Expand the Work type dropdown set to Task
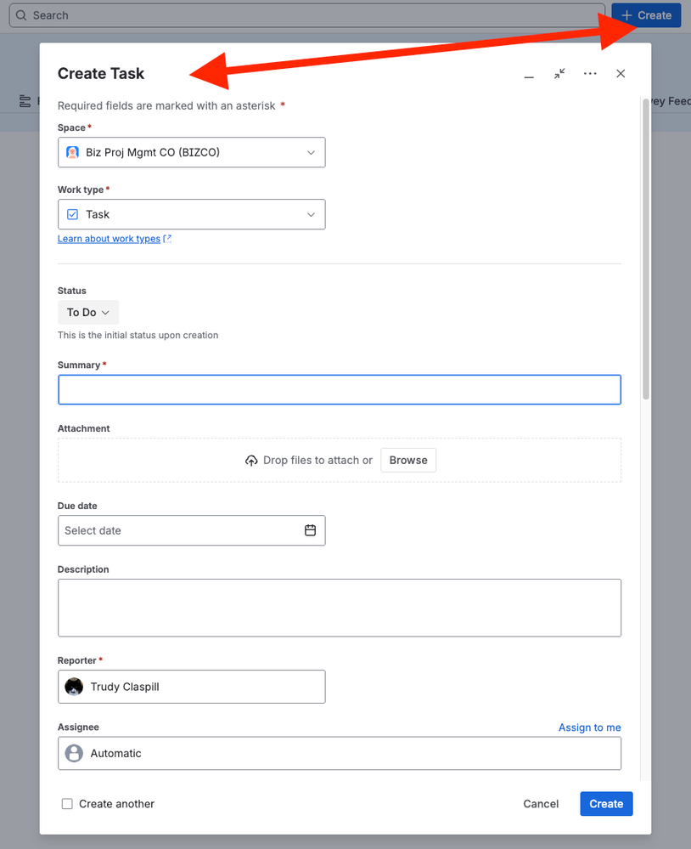This screenshot has height=849, width=691. [191, 214]
